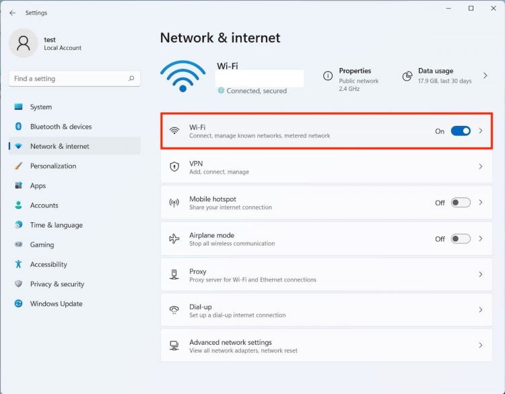This screenshot has width=505, height=394.
Task: Click 'Public network' text under Properties
Action: click(x=359, y=81)
